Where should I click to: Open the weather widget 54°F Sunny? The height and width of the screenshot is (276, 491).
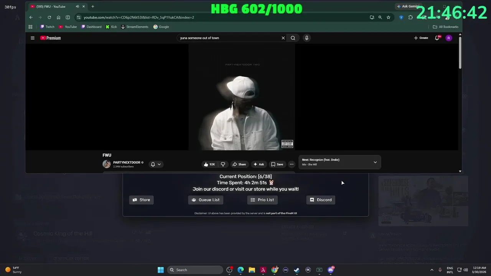coord(13,270)
